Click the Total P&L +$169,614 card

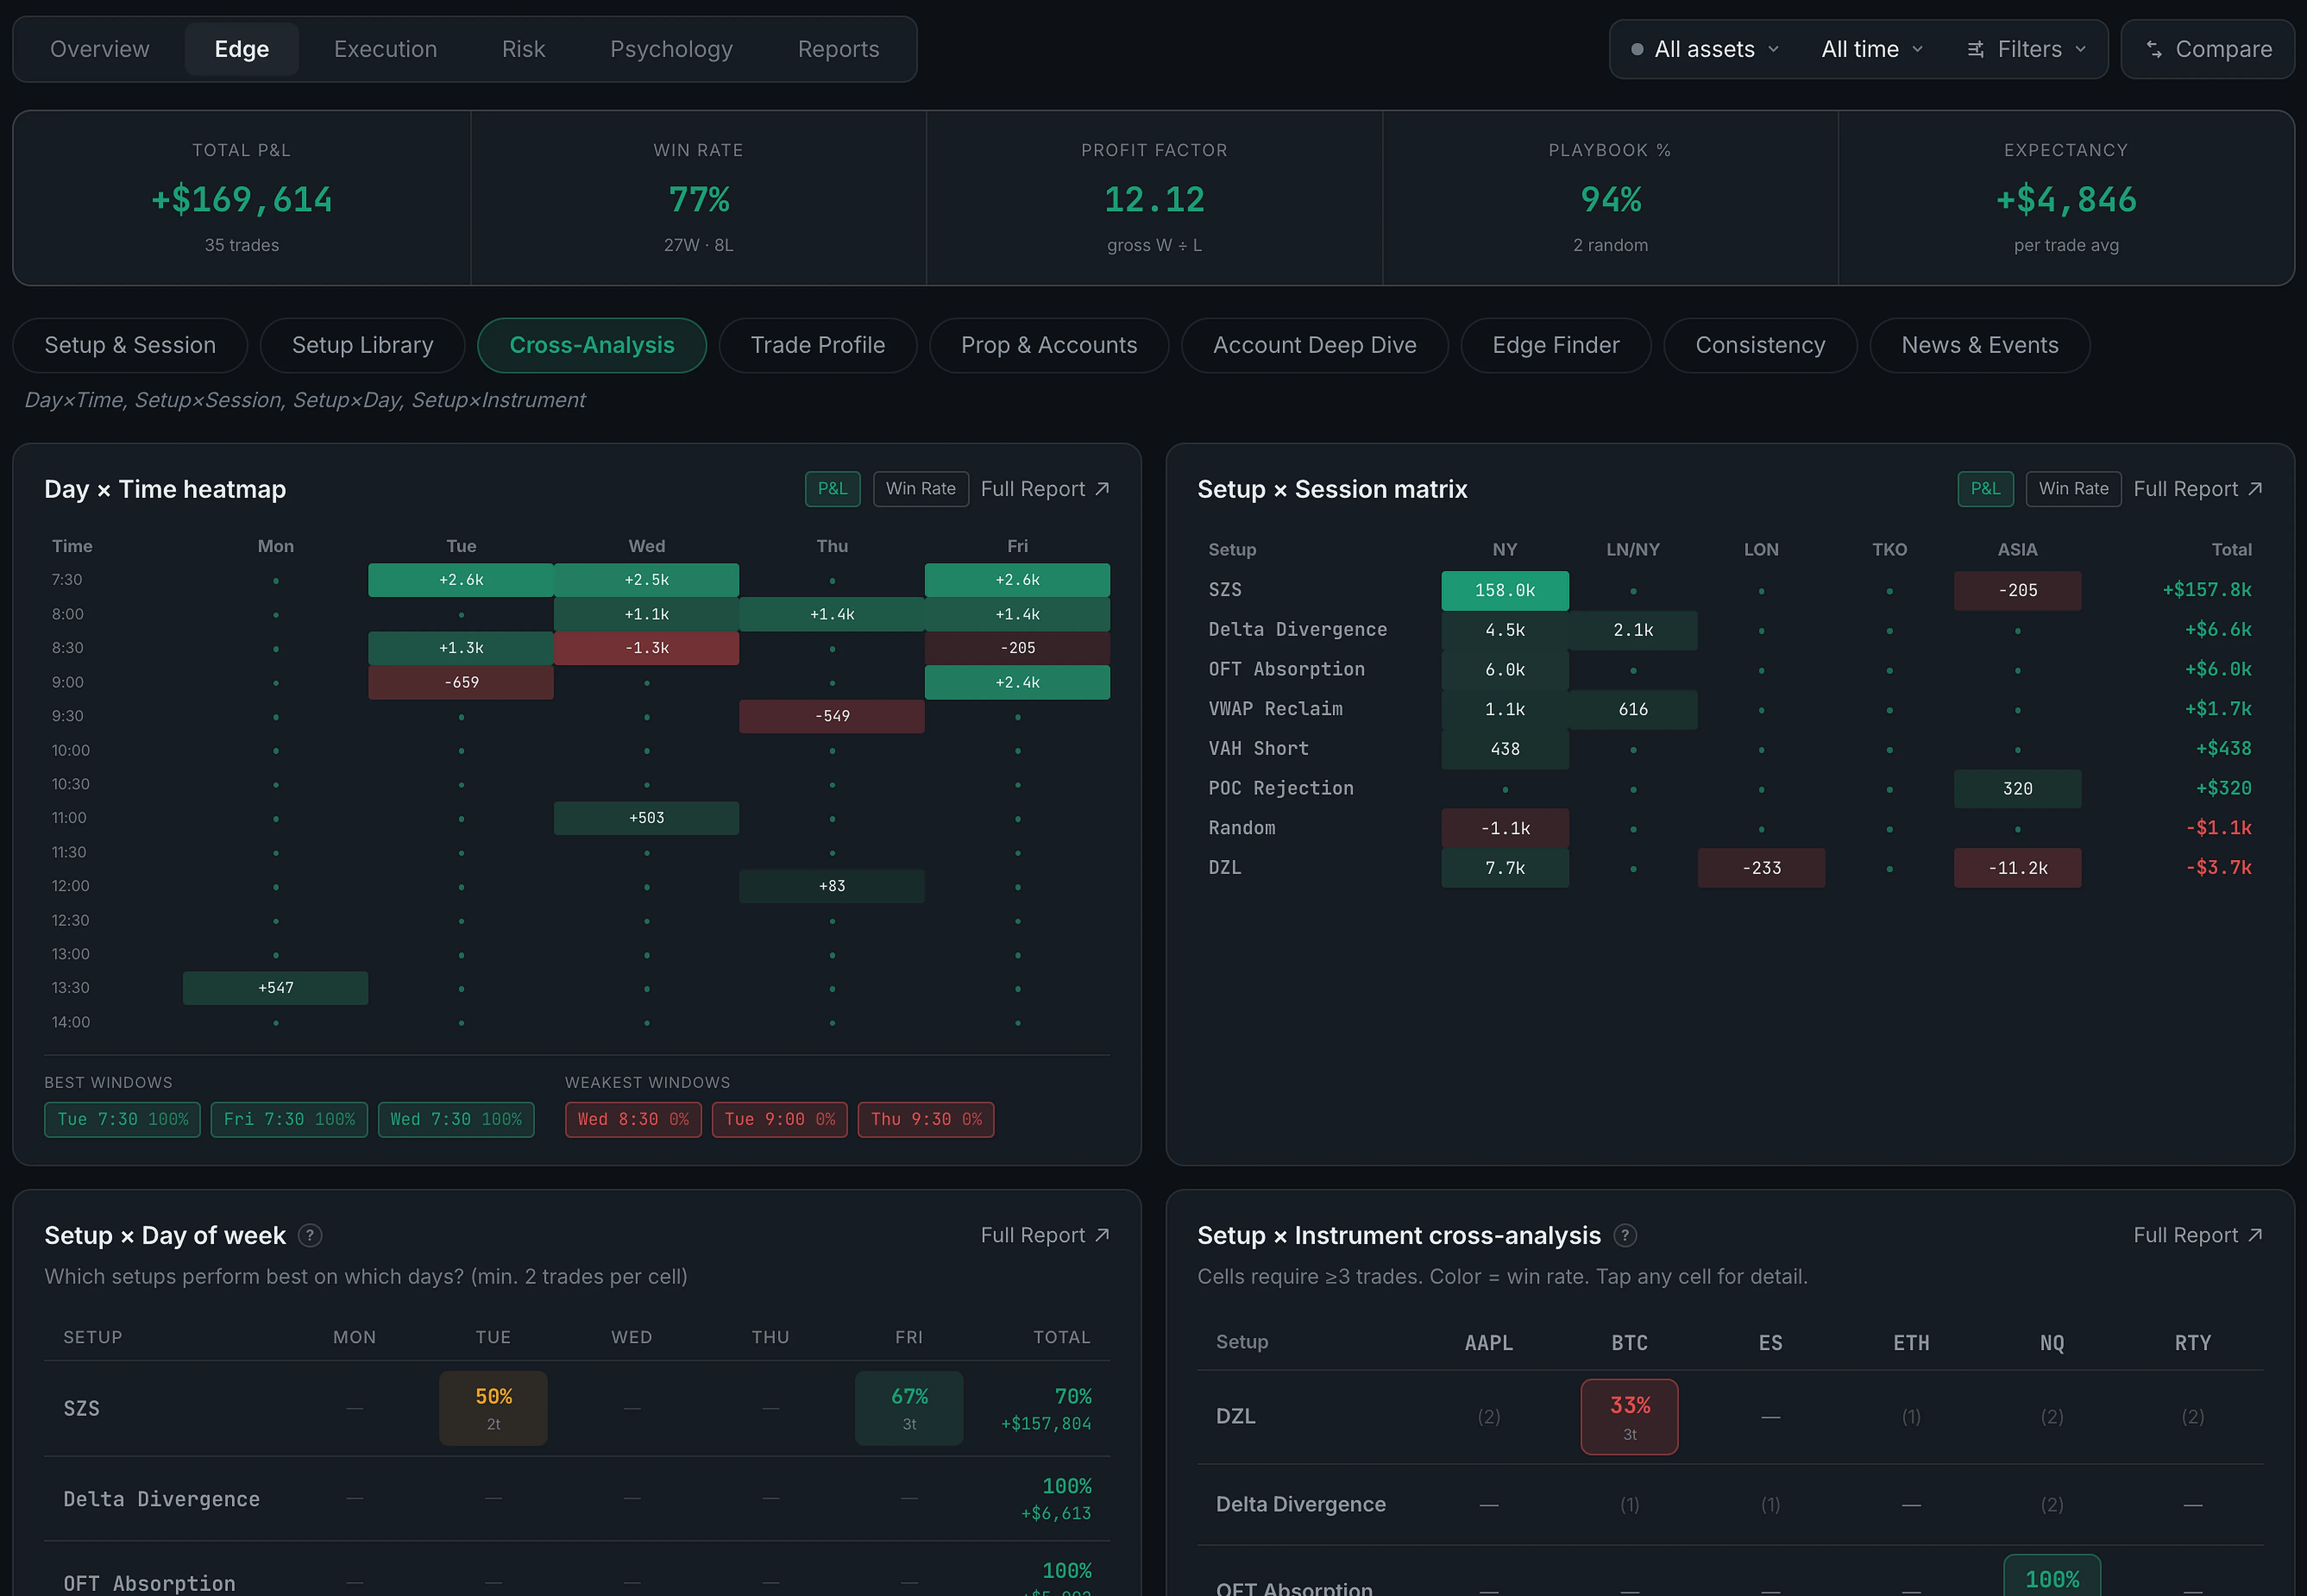242,198
